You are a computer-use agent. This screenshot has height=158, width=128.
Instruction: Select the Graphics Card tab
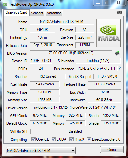click(16, 12)
